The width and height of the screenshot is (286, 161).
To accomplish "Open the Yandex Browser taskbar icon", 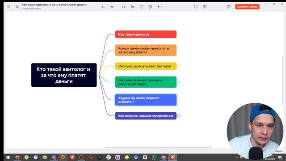I will (x=109, y=157).
